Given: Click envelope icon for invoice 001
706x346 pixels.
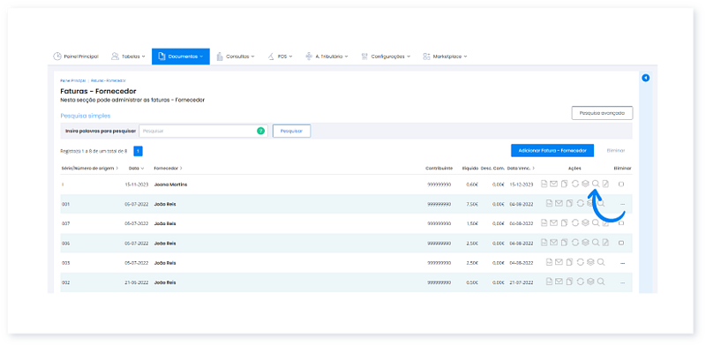Looking at the screenshot, I should [x=559, y=204].
